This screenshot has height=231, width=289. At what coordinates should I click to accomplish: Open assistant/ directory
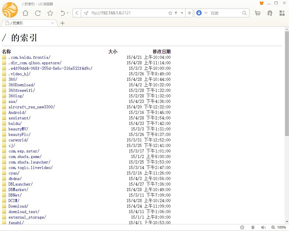pyautogui.click(x=19, y=118)
